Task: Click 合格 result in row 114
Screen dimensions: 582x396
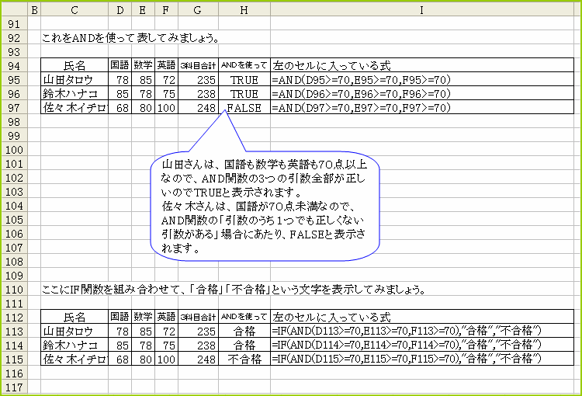Action: point(244,345)
